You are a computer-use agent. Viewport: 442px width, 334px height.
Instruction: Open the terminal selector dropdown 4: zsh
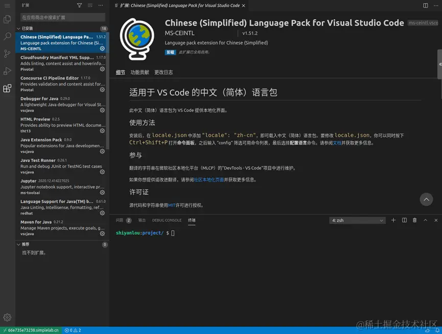point(358,220)
